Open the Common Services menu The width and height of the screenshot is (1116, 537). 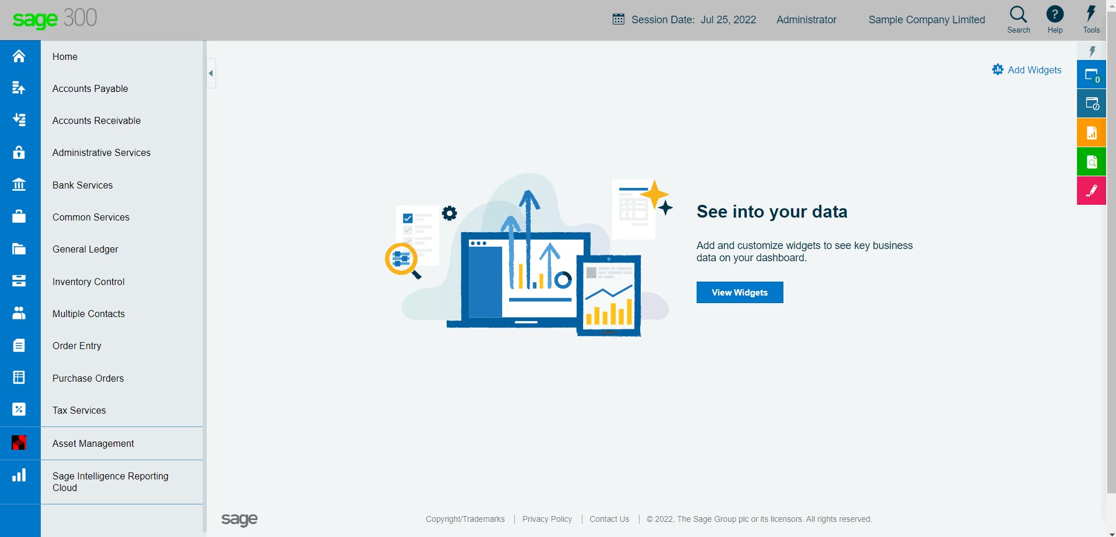91,217
